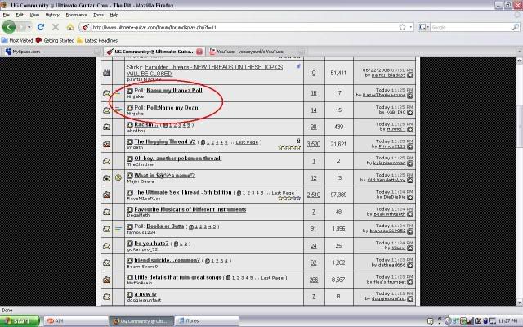Open the File menu
The width and height of the screenshot is (523, 327).
coord(7,15)
